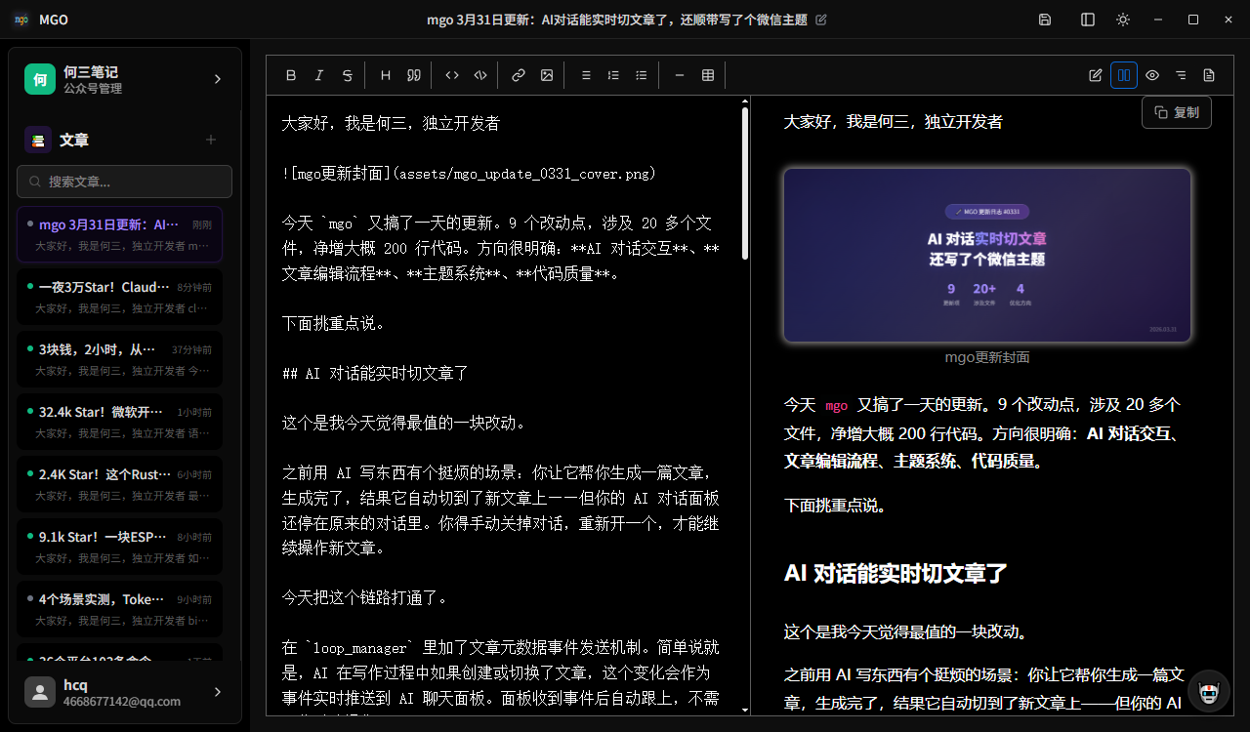Insert an image via the toolbar image icon
1250x732 pixels.
tap(547, 75)
